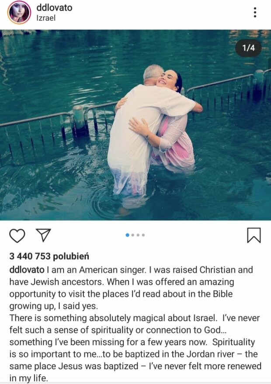This screenshot has height=384, width=271.
Task: Open ddlovato's profile picture story ring
Action: click(x=19, y=12)
